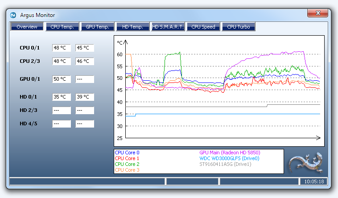Switch to the Overview tab
Screen dimensions: 338x198
pyautogui.click(x=27, y=27)
